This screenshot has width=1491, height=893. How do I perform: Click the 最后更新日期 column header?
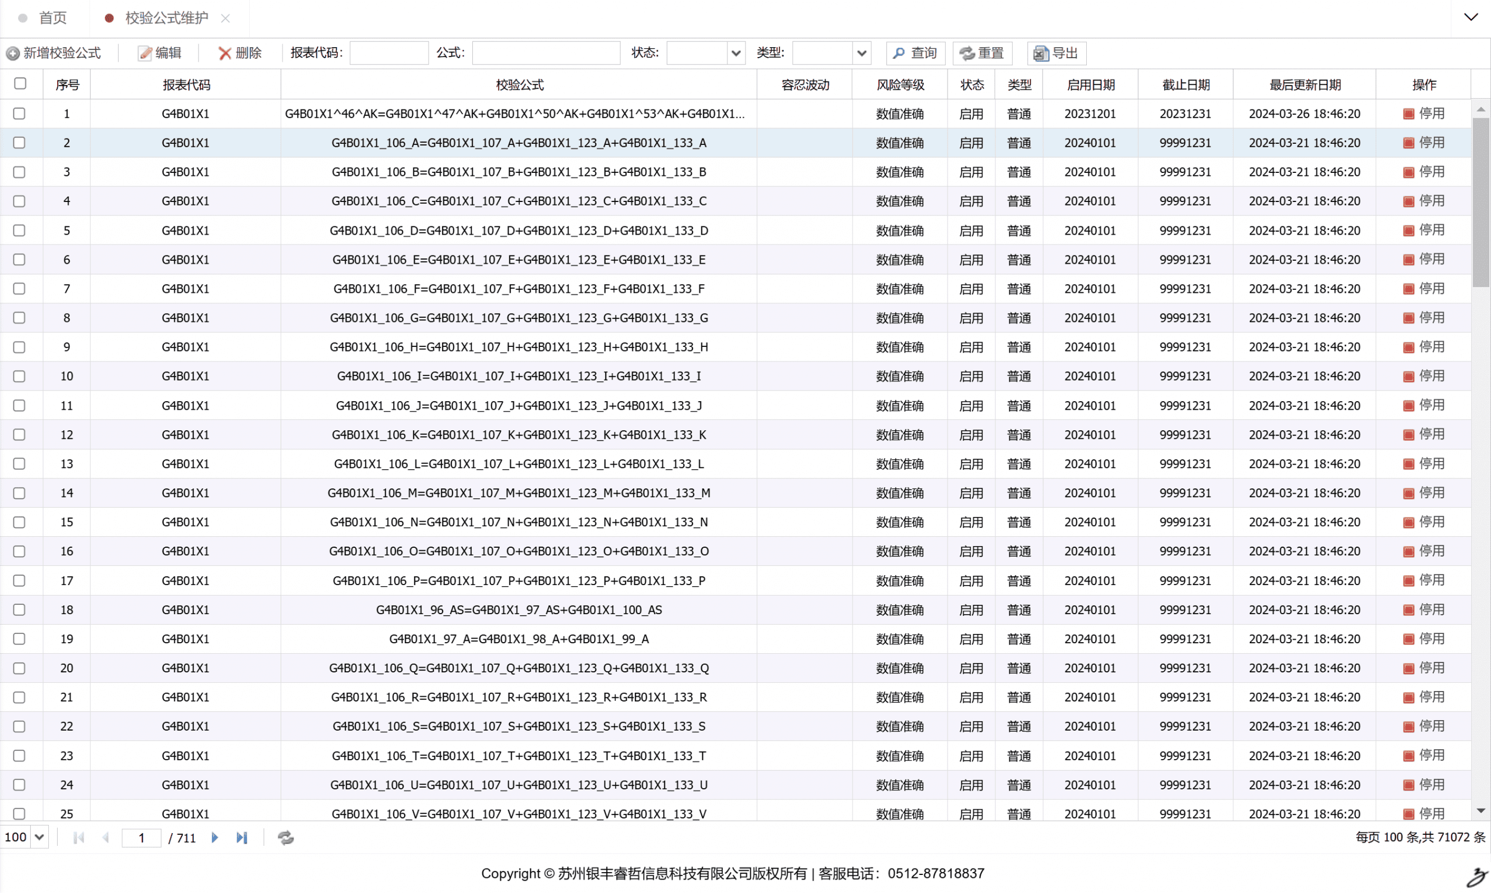[1305, 85]
